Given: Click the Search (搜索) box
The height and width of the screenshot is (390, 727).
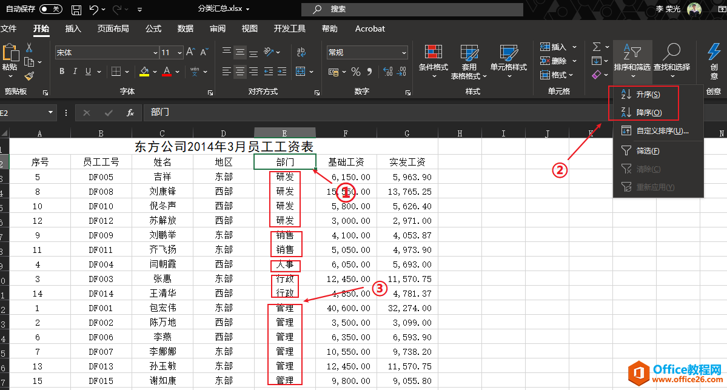Looking at the screenshot, I should tap(412, 9).
